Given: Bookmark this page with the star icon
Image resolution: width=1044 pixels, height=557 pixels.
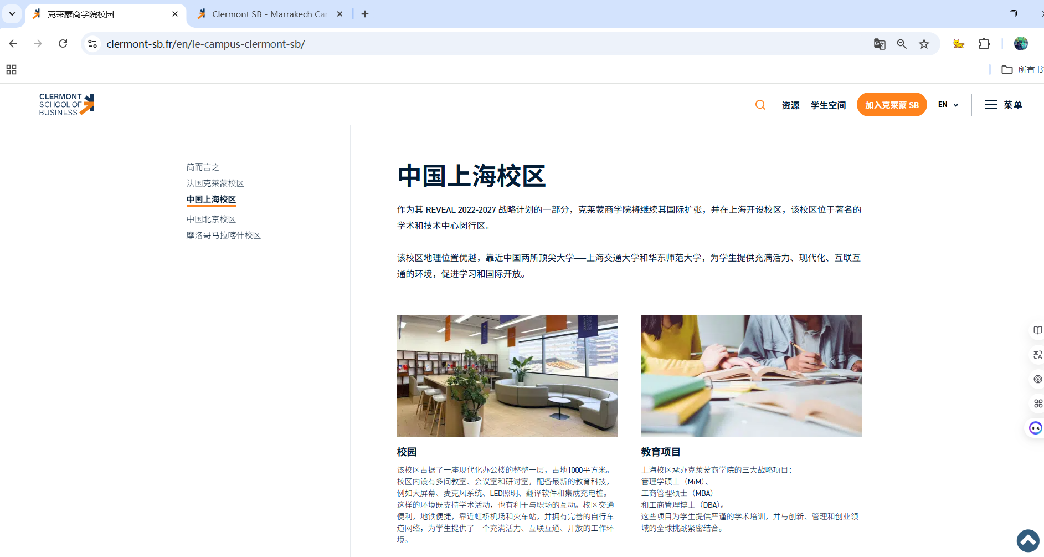Looking at the screenshot, I should [x=924, y=44].
